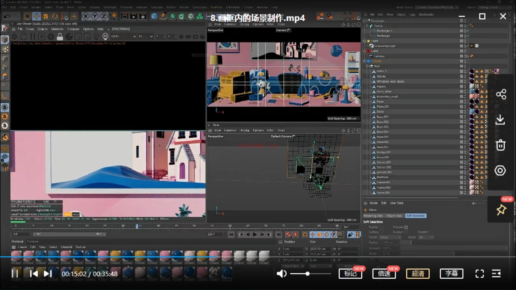516x290 pixels.
Task: Click the 标记 marker button
Action: point(350,274)
